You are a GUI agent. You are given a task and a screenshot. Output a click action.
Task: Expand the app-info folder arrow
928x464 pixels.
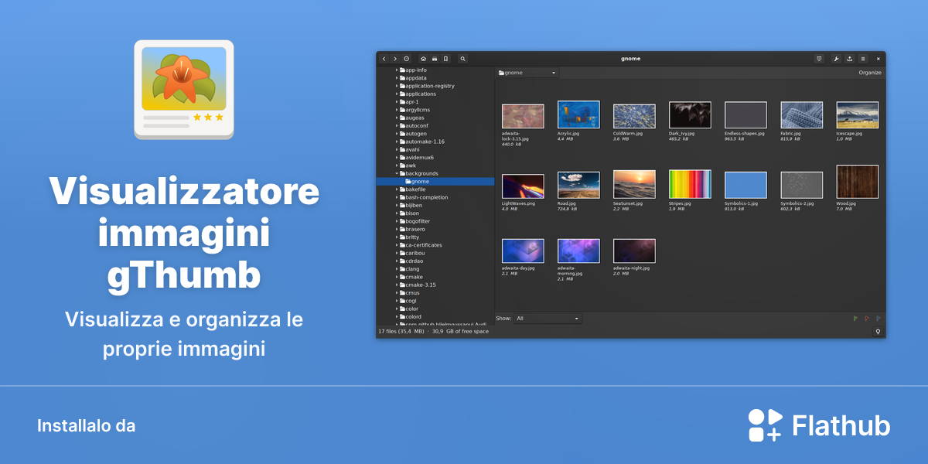click(397, 70)
